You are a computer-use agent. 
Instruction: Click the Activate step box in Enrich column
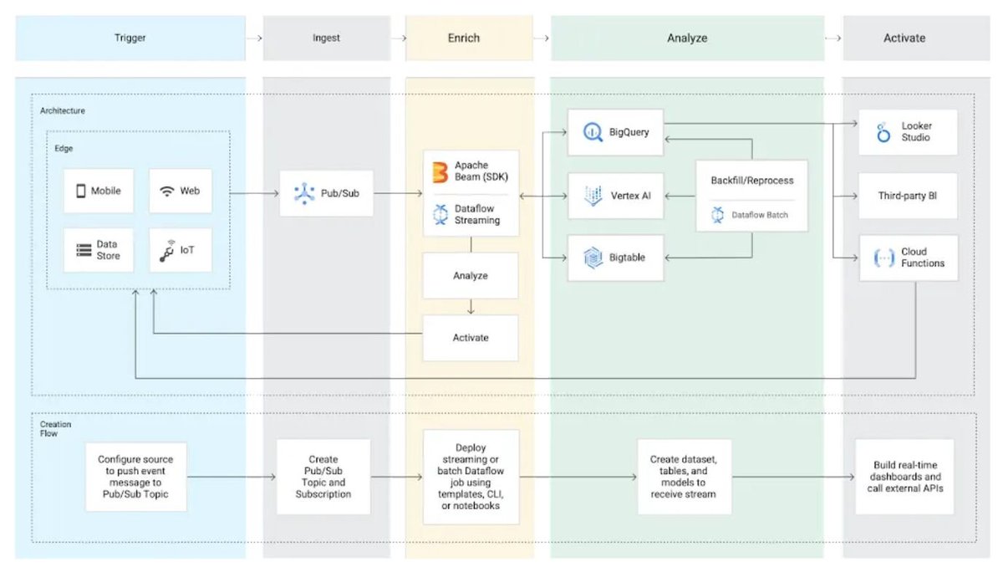click(x=471, y=338)
